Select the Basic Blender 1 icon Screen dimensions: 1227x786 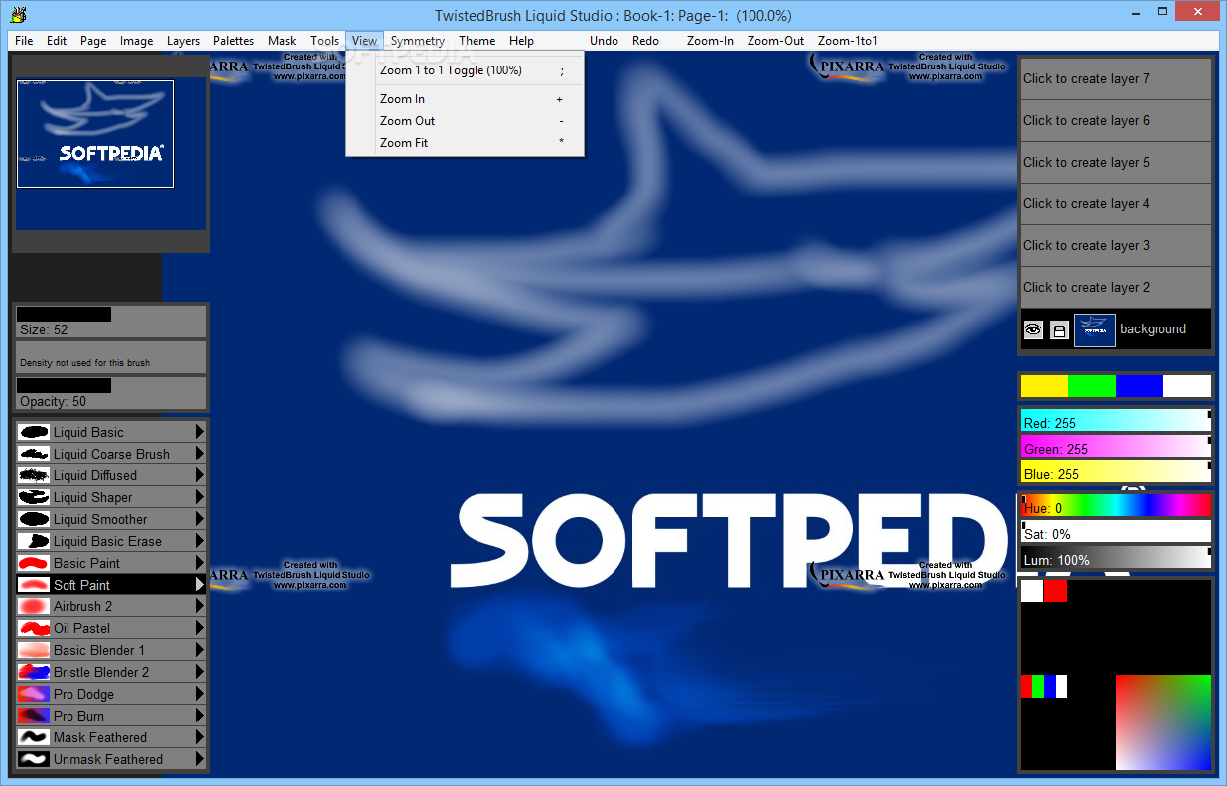click(34, 650)
